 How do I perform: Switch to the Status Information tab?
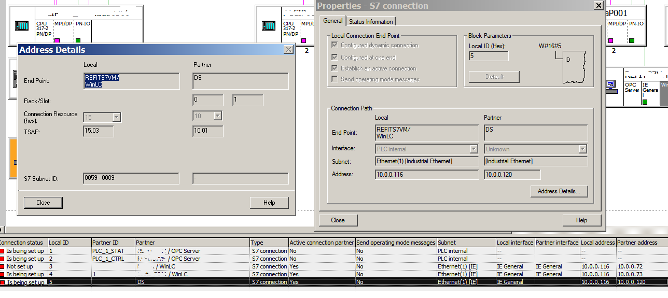370,22
